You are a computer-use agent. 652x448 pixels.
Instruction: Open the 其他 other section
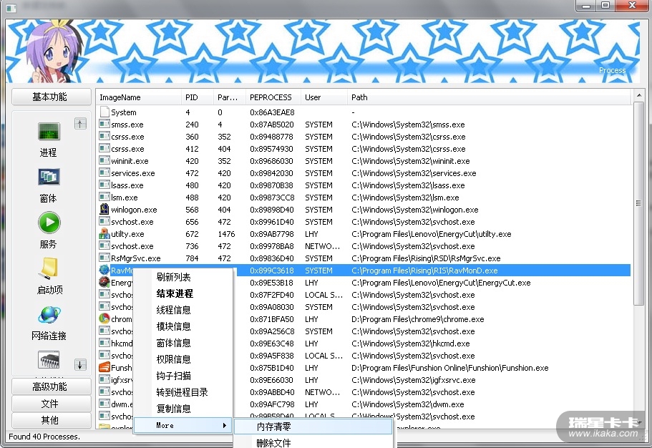click(x=51, y=420)
